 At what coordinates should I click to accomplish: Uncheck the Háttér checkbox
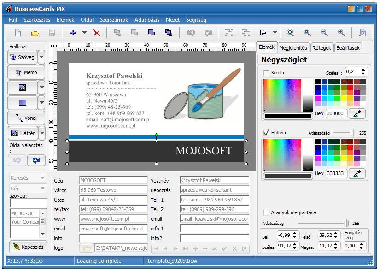[266, 133]
